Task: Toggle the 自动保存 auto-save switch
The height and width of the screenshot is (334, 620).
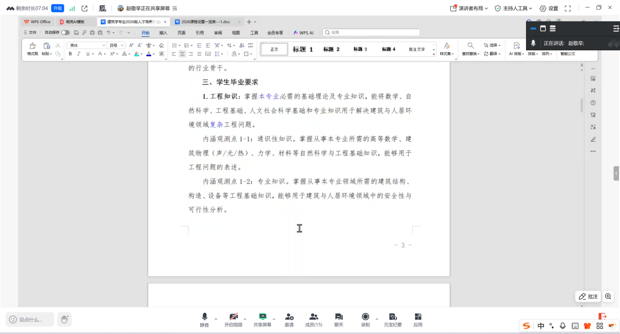Action: 65,33
